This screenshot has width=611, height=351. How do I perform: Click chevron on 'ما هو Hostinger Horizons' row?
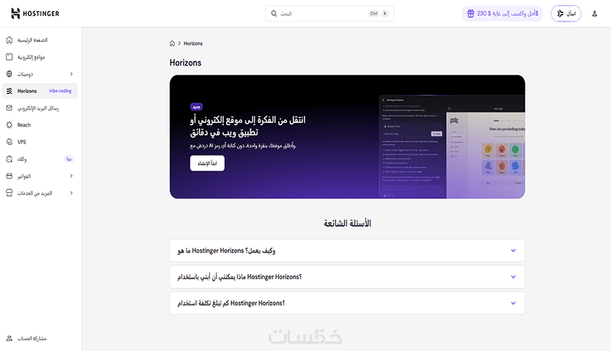[x=513, y=250]
